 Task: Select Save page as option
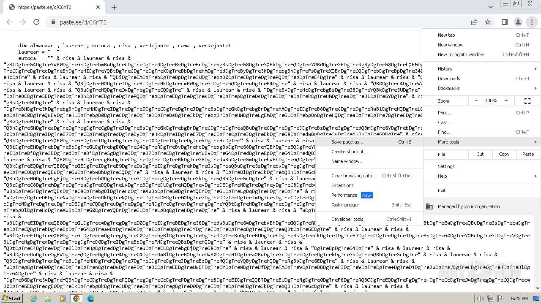tap(369, 142)
